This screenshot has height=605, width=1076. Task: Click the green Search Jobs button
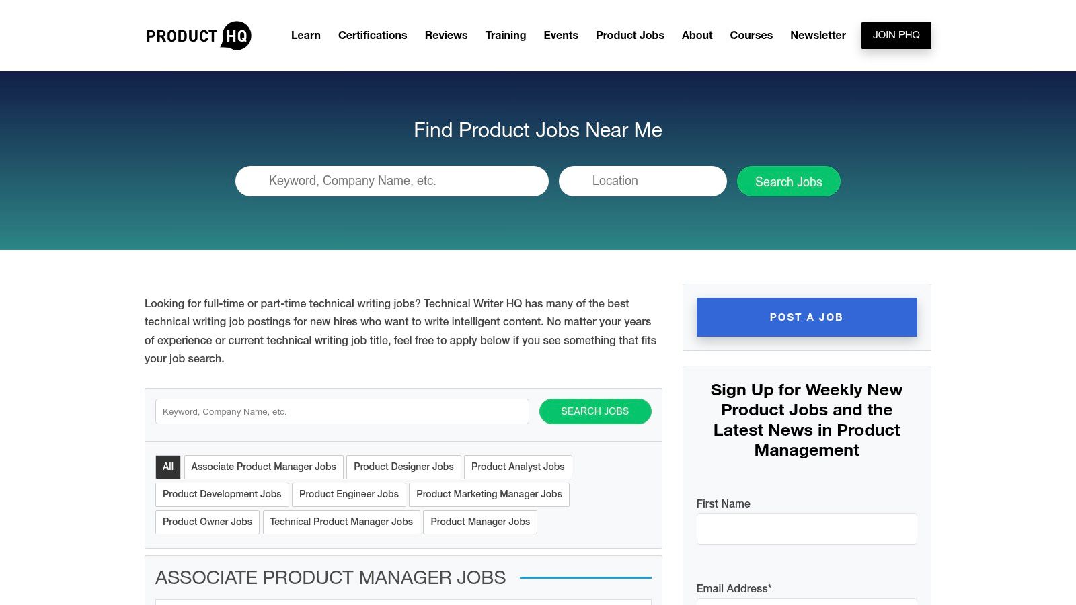point(788,181)
